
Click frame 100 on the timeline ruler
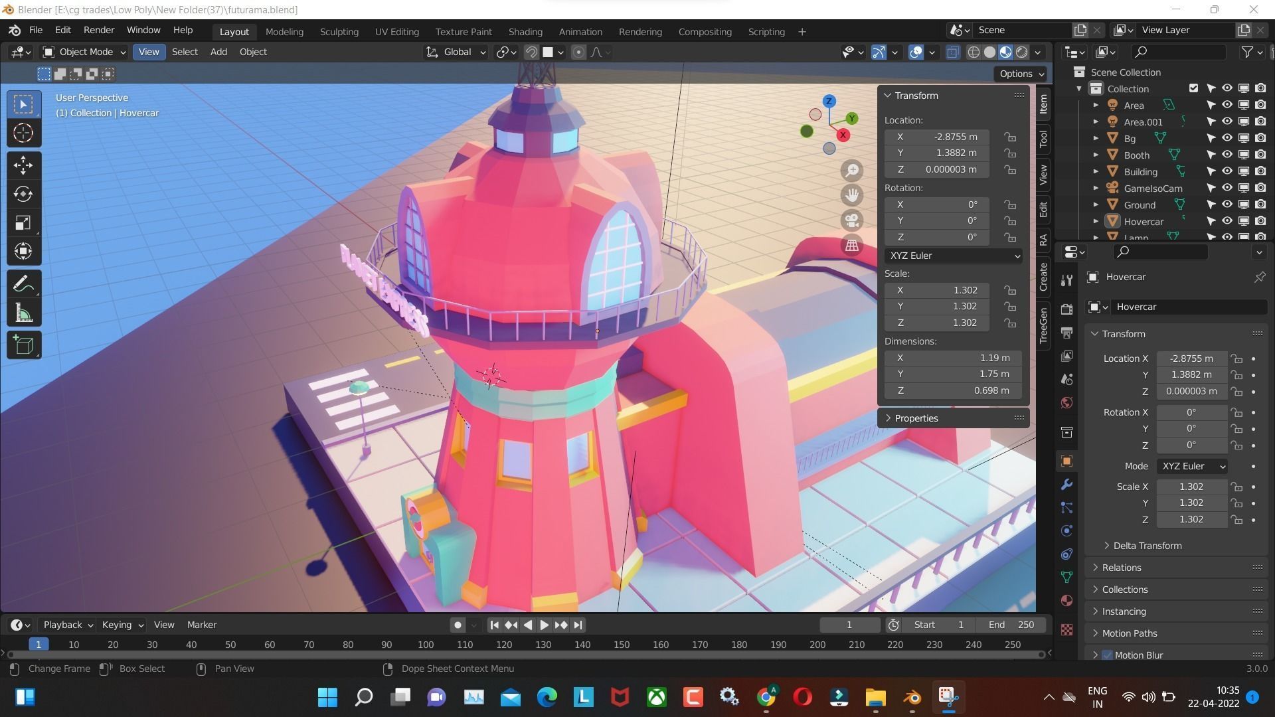(x=426, y=645)
